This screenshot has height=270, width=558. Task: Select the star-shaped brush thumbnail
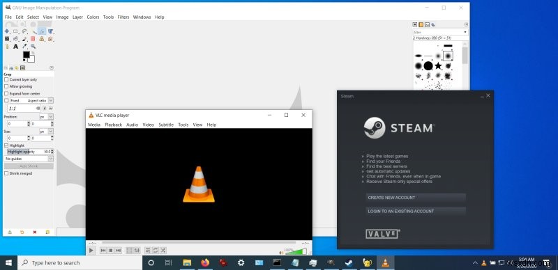tap(438, 65)
